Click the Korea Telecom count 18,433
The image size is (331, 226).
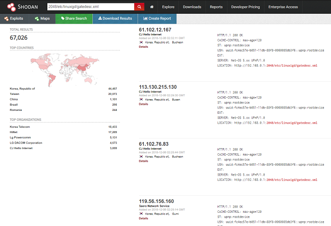pos(113,127)
